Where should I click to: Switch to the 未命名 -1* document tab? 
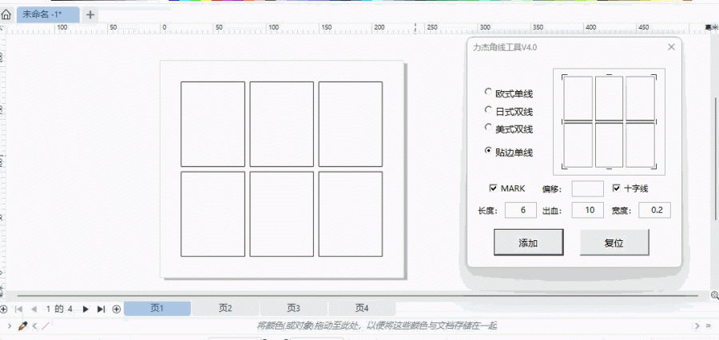click(x=48, y=14)
